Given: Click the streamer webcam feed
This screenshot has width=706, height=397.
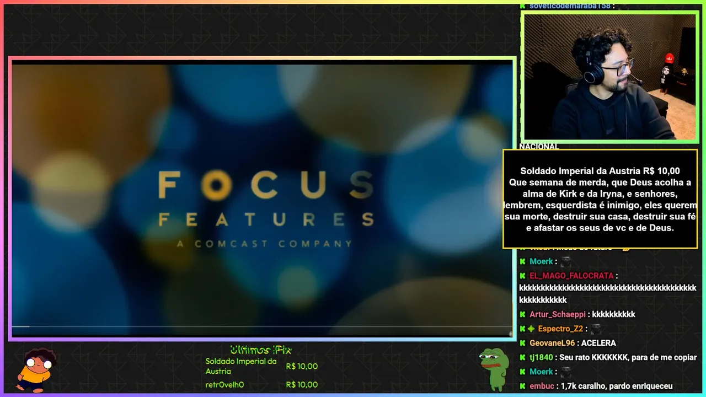Looking at the screenshot, I should pos(609,77).
